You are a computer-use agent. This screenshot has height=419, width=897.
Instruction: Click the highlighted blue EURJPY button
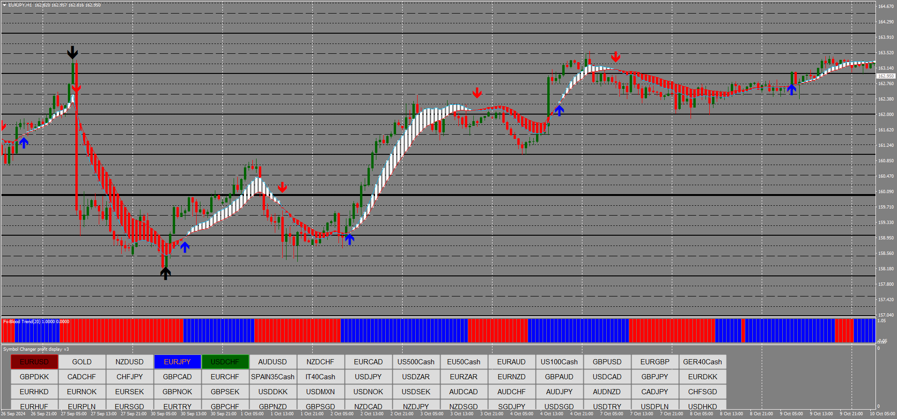point(177,362)
